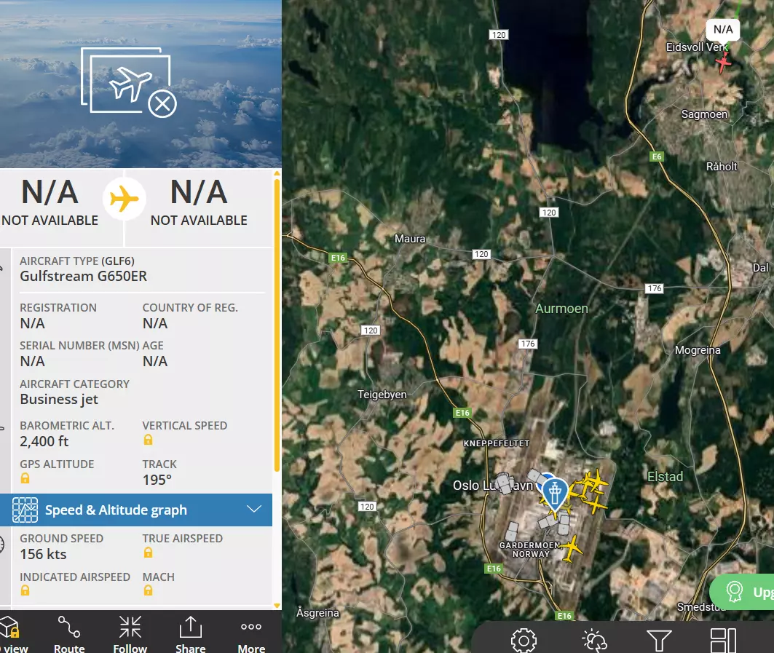This screenshot has width=774, height=653.
Task: Click the Maura town label on map
Action: click(410, 239)
